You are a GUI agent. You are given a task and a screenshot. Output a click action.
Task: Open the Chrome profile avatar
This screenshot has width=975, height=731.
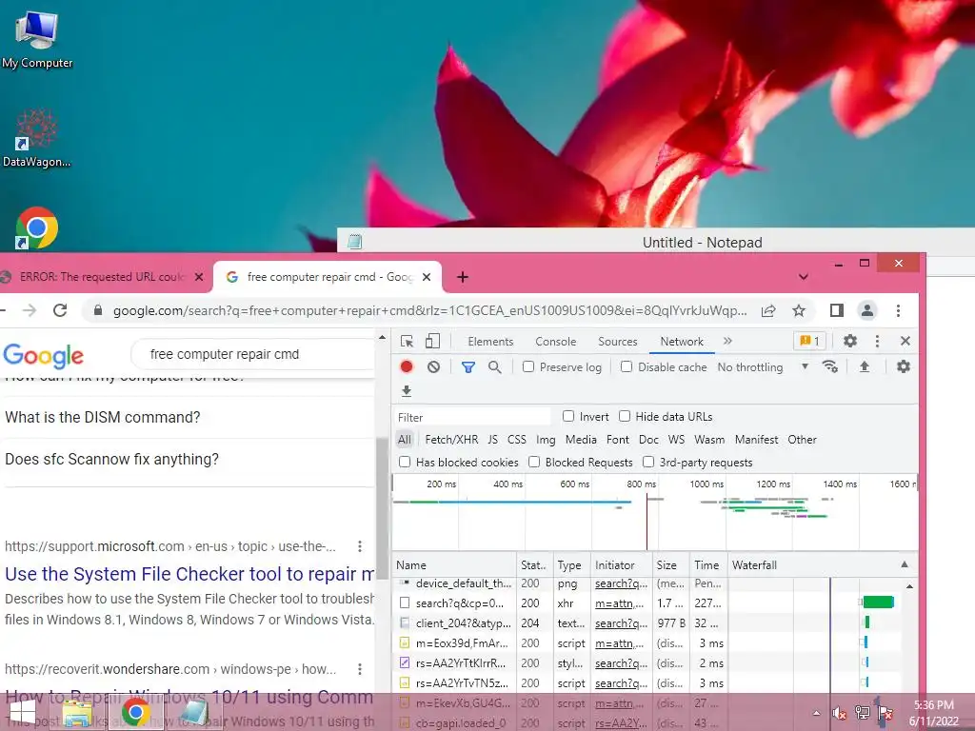pyautogui.click(x=867, y=310)
